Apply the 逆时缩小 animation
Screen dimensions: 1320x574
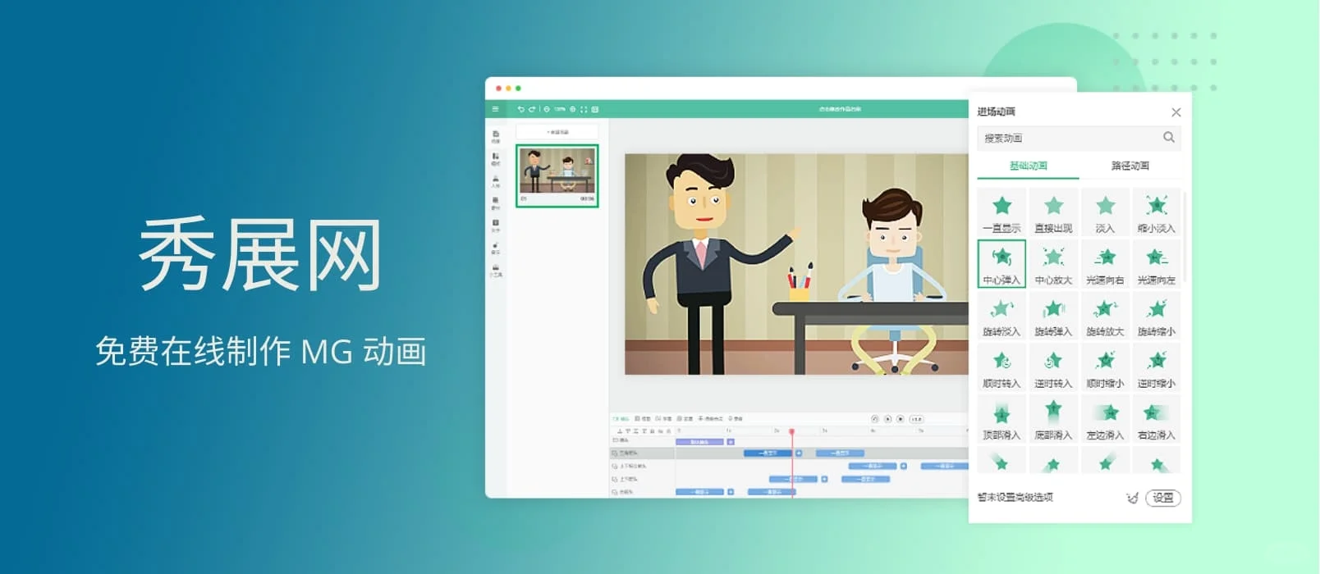pyautogui.click(x=1157, y=367)
